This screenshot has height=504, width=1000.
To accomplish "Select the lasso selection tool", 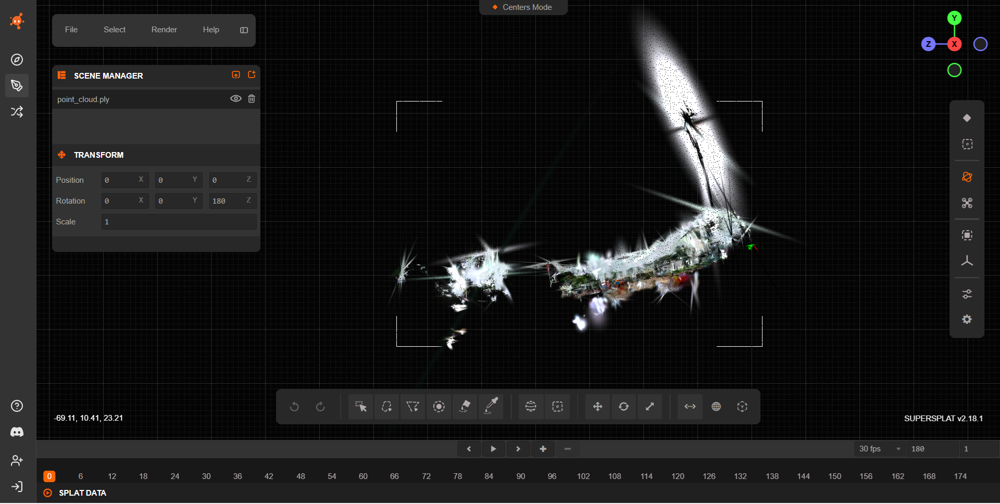I will pyautogui.click(x=386, y=407).
